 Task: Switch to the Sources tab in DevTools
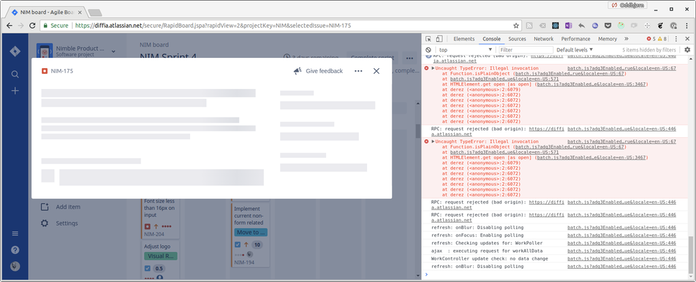517,39
